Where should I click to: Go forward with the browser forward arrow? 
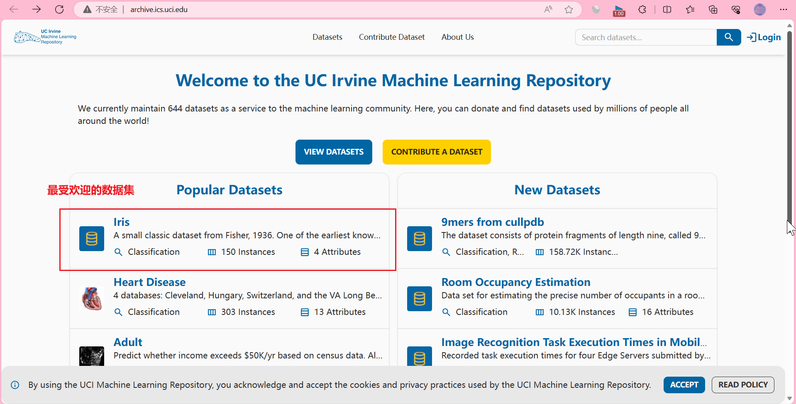click(37, 10)
